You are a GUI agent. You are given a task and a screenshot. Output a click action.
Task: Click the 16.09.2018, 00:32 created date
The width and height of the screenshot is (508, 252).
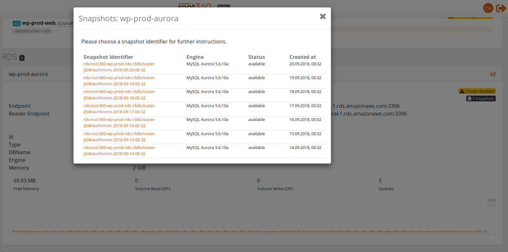tap(305, 120)
